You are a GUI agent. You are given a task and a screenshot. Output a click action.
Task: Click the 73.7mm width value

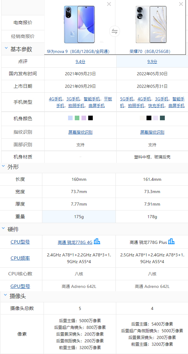click(79, 192)
